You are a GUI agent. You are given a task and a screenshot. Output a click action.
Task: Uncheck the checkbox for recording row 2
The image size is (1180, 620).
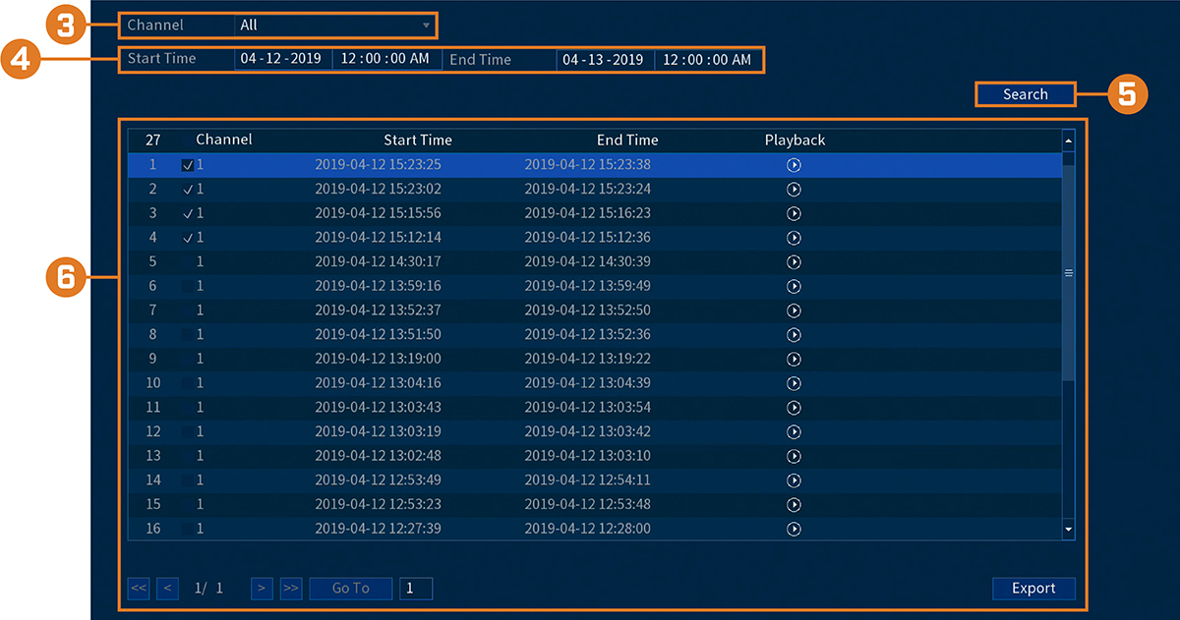(x=188, y=189)
